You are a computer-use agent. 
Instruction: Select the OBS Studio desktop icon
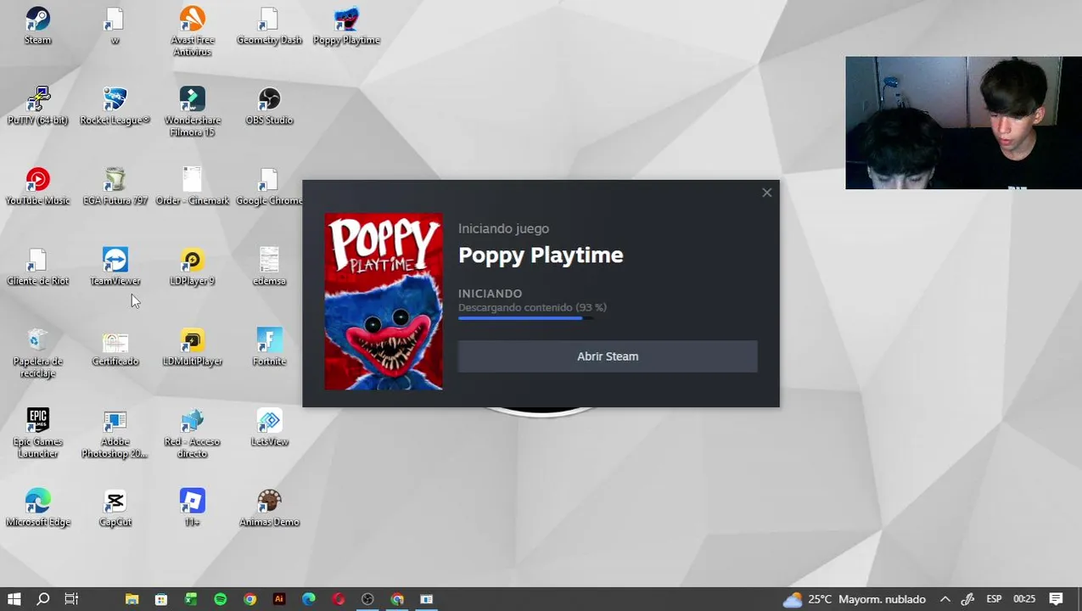pos(269,106)
